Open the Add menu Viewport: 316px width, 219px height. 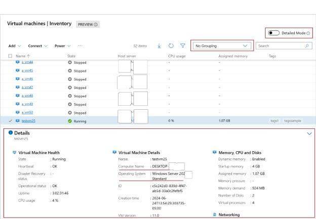click(14, 46)
